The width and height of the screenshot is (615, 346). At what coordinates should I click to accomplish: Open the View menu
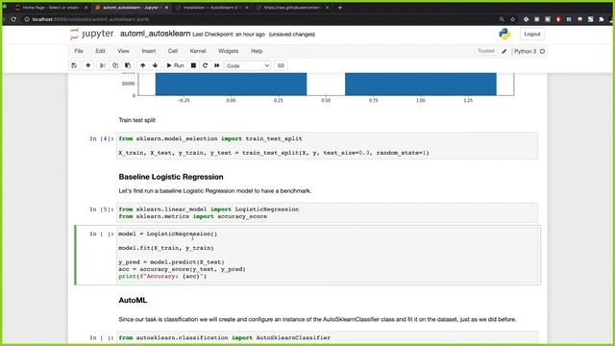123,51
